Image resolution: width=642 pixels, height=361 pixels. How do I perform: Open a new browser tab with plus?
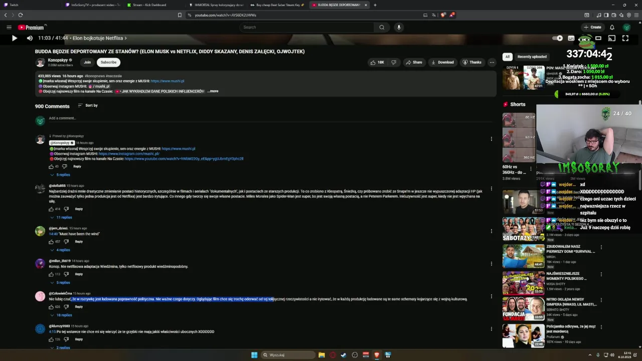(375, 5)
